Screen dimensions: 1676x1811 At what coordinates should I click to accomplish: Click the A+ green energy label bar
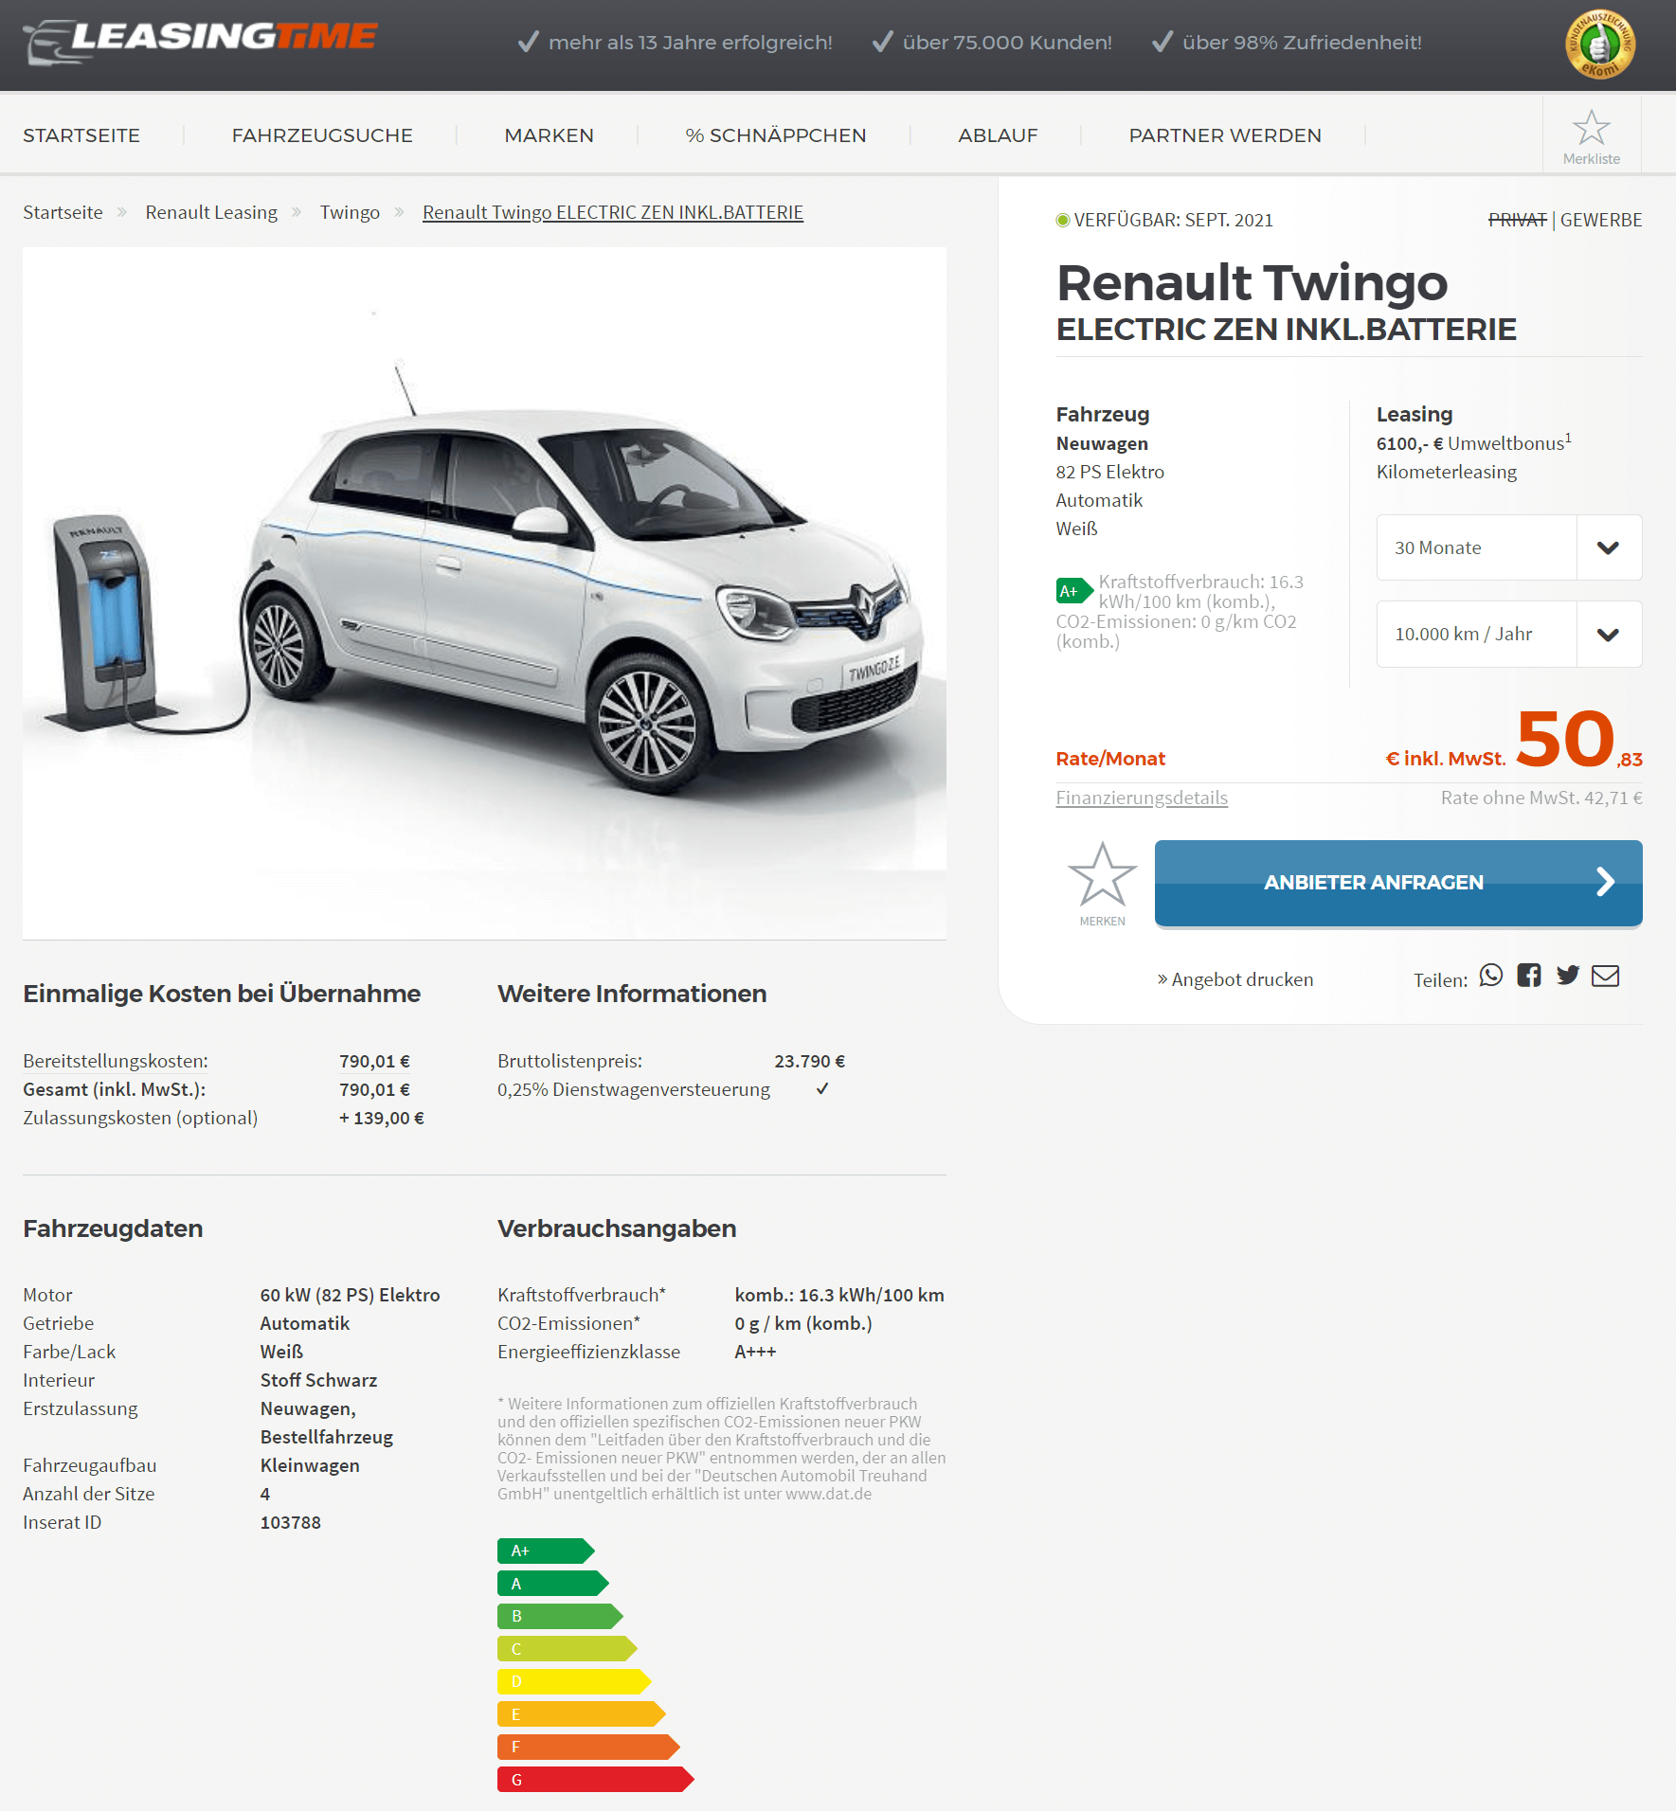(546, 1551)
